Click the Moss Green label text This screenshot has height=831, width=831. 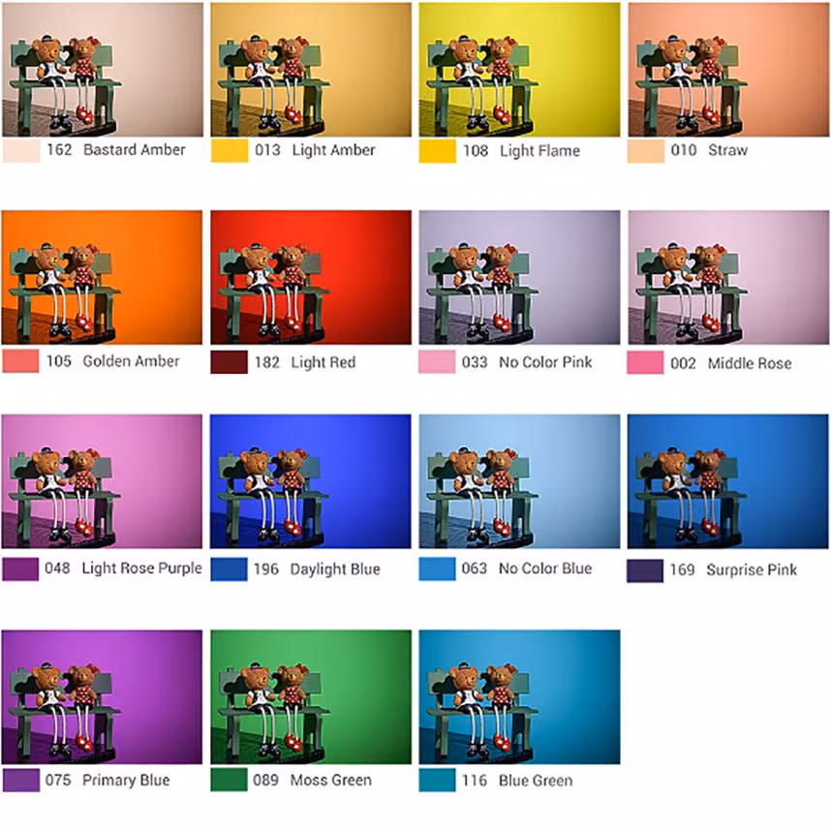(330, 780)
